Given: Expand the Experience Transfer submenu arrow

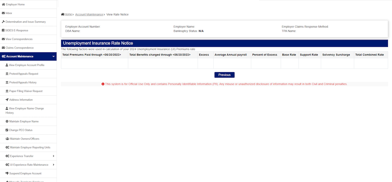Looking at the screenshot, I should (x=54, y=156).
